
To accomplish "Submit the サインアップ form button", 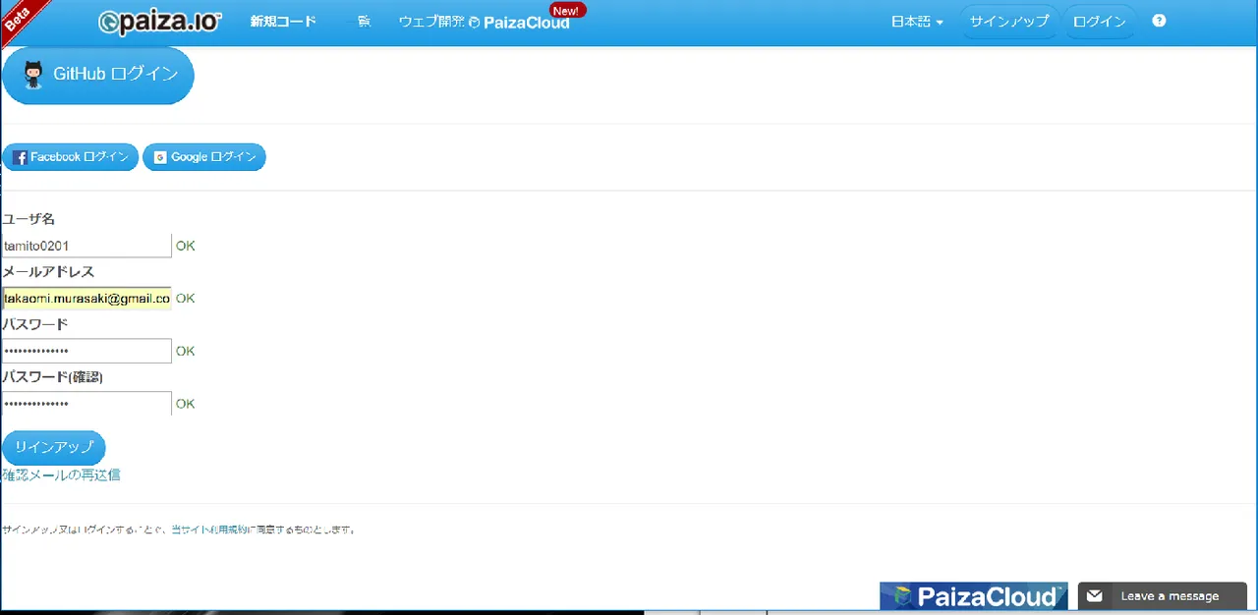I will [x=54, y=447].
